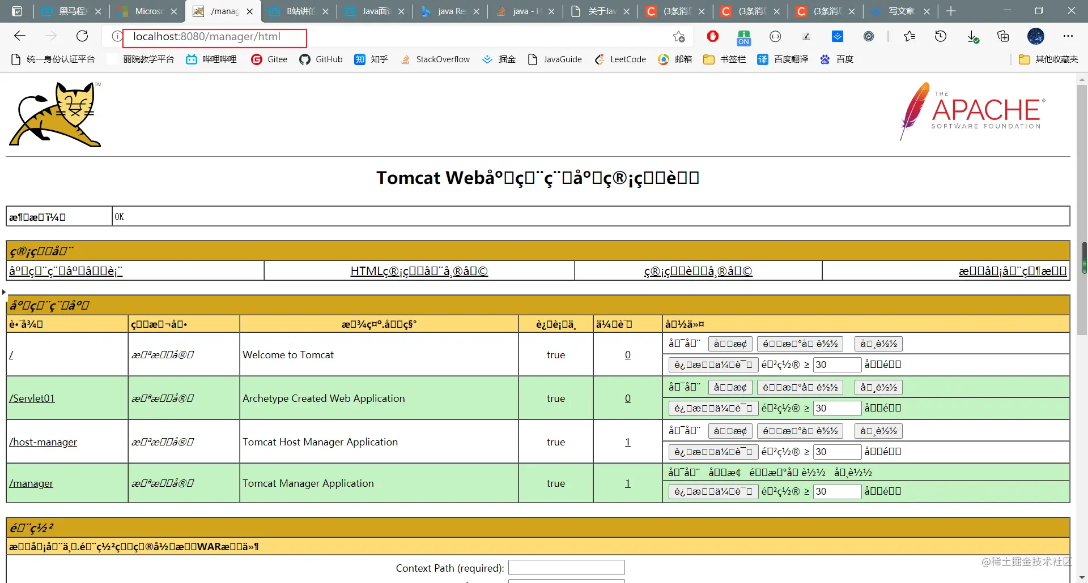
Task: Click the address bar showing localhost:8080/manager/html
Action: [x=397, y=37]
